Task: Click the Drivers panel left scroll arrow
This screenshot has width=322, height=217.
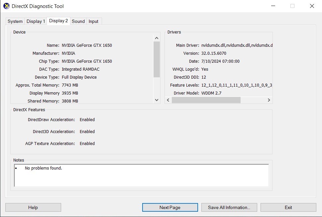Action: 168,100
